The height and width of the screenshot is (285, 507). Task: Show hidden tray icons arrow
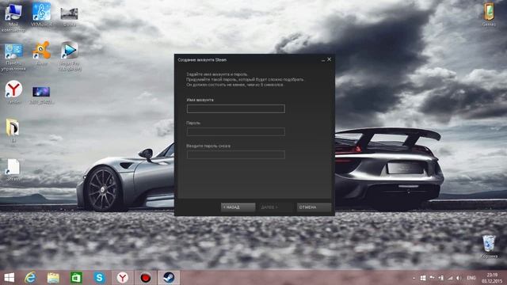point(414,278)
